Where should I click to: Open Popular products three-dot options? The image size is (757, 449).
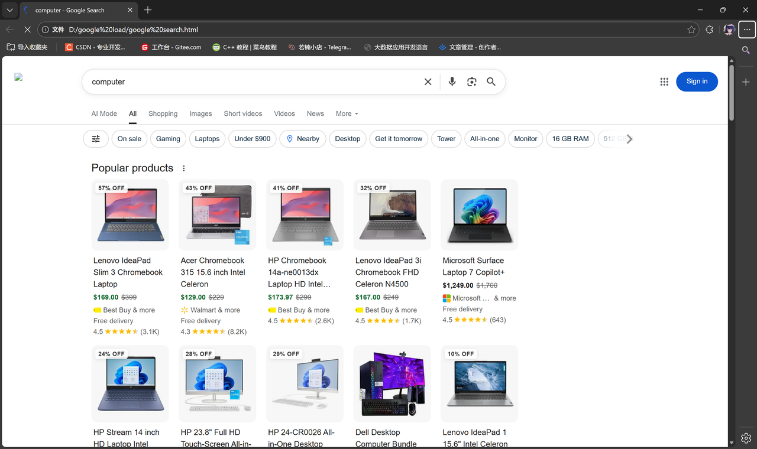click(x=184, y=168)
